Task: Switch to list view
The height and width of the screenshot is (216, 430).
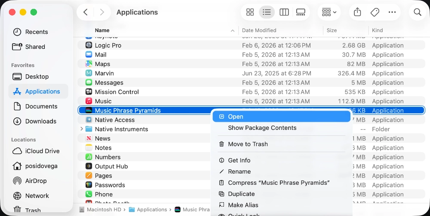Action: coord(267,12)
